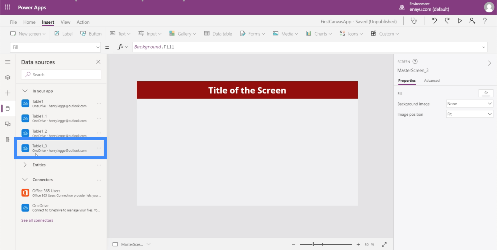Open Image position dropdown
The height and width of the screenshot is (250, 497).
pos(469,114)
